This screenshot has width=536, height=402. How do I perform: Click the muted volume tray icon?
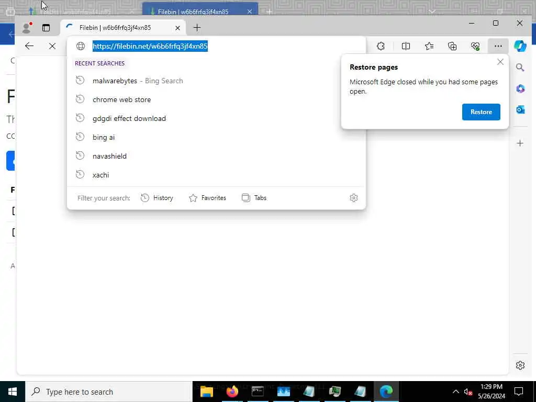point(468,392)
